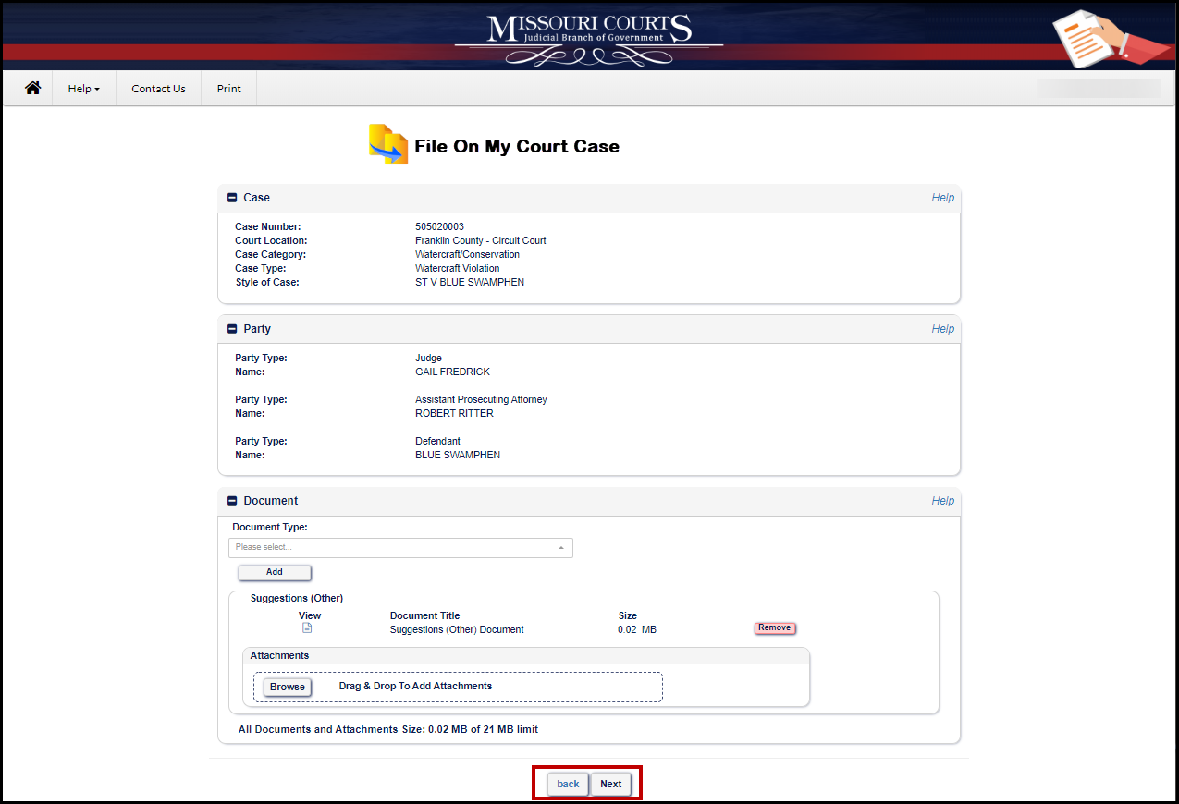
Task: Go to the Home icon
Action: pyautogui.click(x=33, y=89)
